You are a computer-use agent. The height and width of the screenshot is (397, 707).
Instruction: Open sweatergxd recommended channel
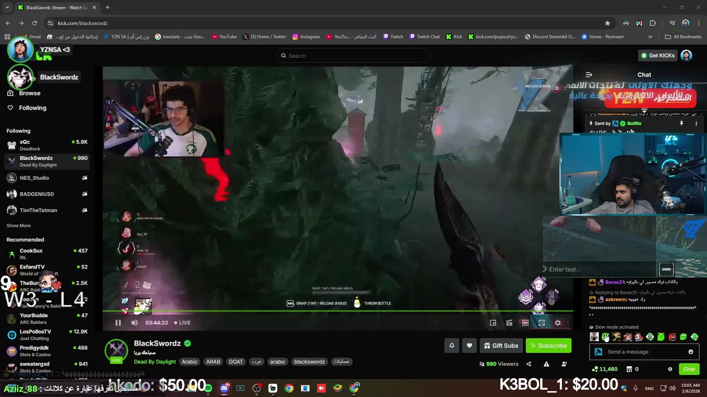[47, 367]
